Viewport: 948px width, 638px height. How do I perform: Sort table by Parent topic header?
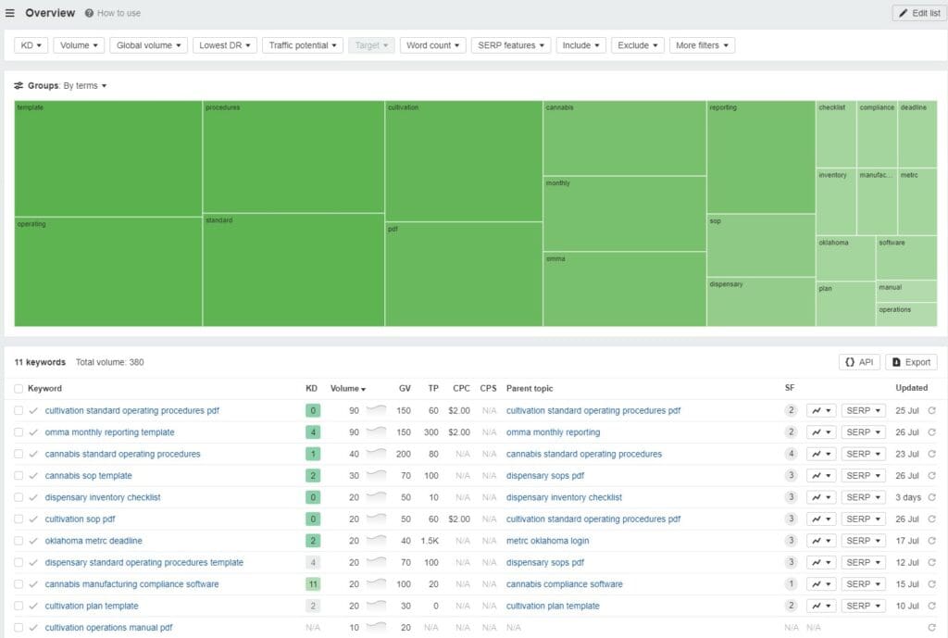coord(529,388)
